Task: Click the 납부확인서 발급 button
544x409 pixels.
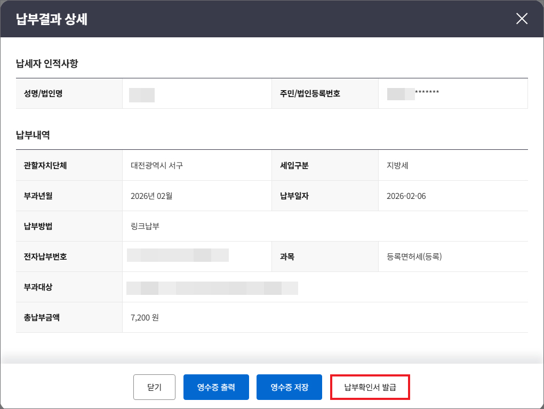Action: (x=370, y=387)
